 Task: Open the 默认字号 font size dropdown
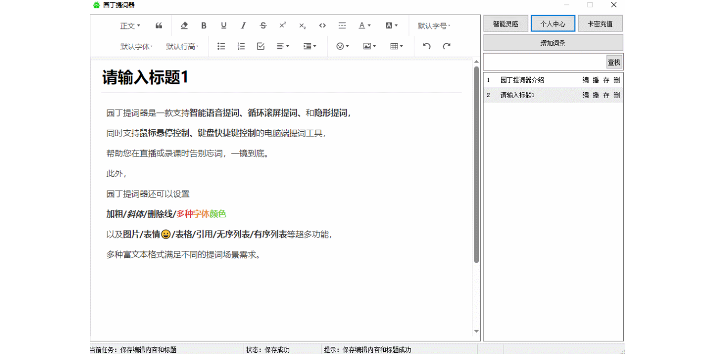point(434,26)
